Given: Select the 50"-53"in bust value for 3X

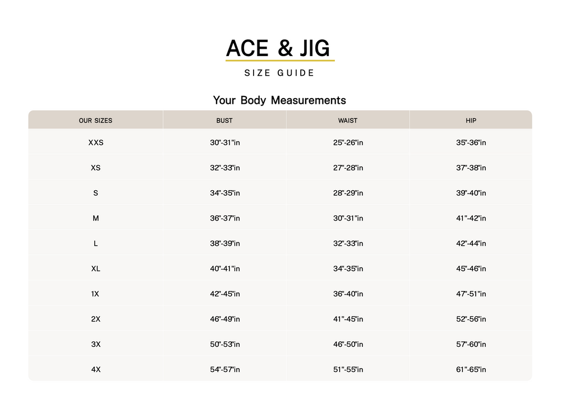Looking at the screenshot, I should point(225,344).
